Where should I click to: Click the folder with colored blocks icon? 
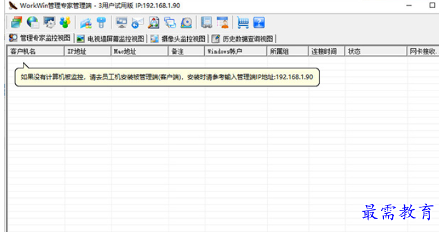click(86, 22)
